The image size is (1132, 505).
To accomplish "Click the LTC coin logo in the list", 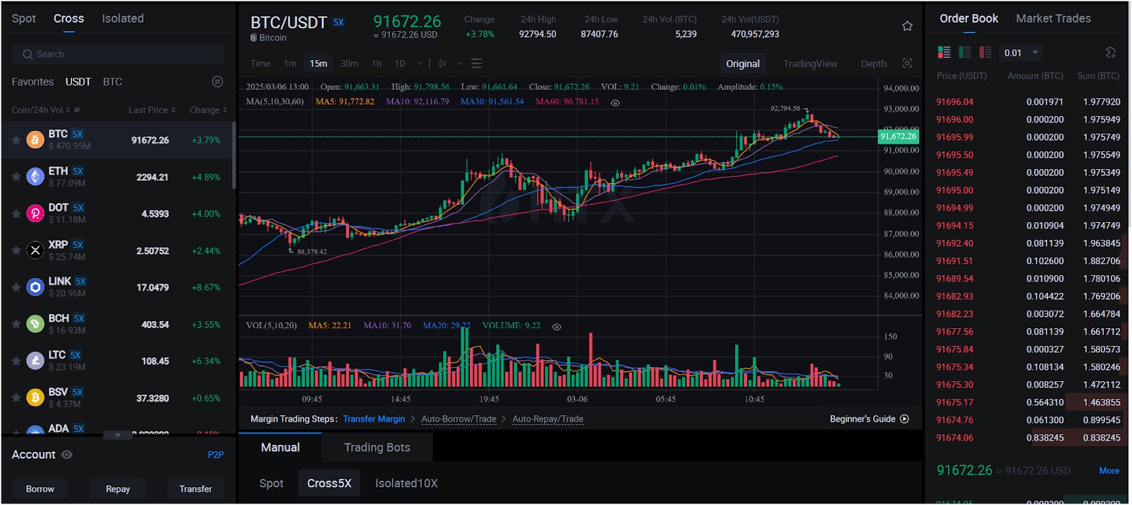I will tap(35, 360).
